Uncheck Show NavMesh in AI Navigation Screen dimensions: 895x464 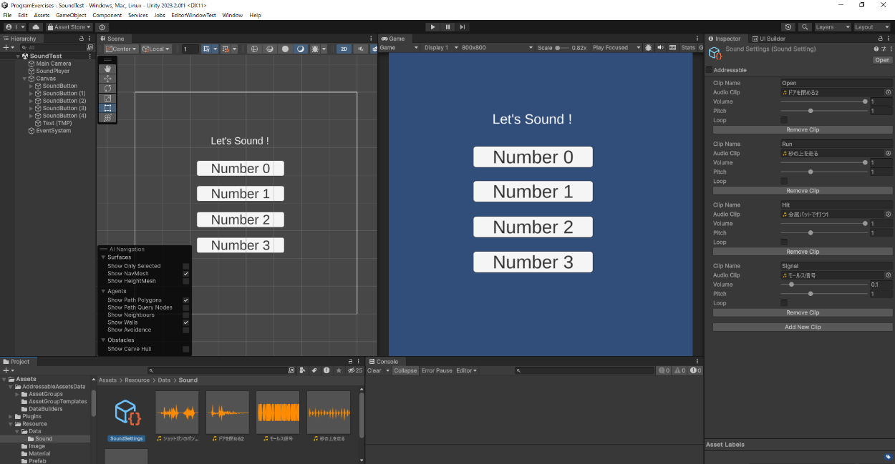click(x=185, y=274)
